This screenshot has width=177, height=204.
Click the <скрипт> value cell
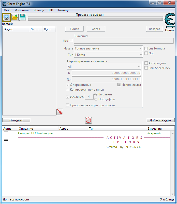point(154,133)
